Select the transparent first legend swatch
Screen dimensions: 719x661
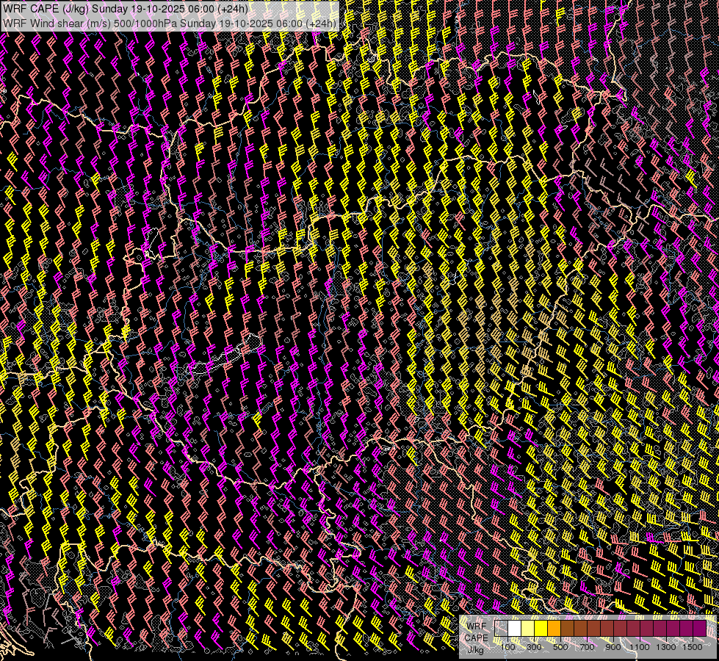coord(501,629)
